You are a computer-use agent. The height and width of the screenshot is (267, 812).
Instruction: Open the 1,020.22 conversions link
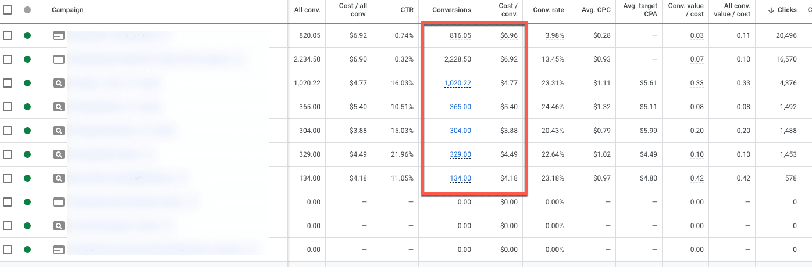click(457, 83)
